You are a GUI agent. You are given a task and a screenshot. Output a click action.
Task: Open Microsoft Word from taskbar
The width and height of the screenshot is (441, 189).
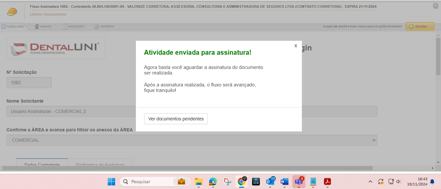pos(285,182)
